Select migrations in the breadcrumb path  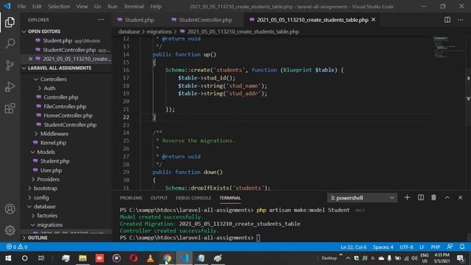159,32
